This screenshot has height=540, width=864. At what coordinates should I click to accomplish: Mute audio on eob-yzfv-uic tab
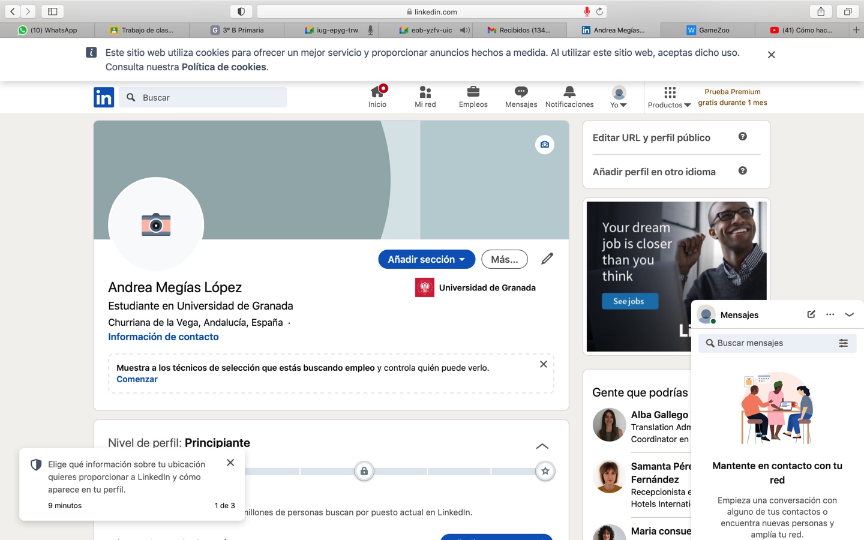pyautogui.click(x=464, y=30)
